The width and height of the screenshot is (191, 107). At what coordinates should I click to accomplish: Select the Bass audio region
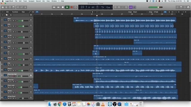click(125, 20)
